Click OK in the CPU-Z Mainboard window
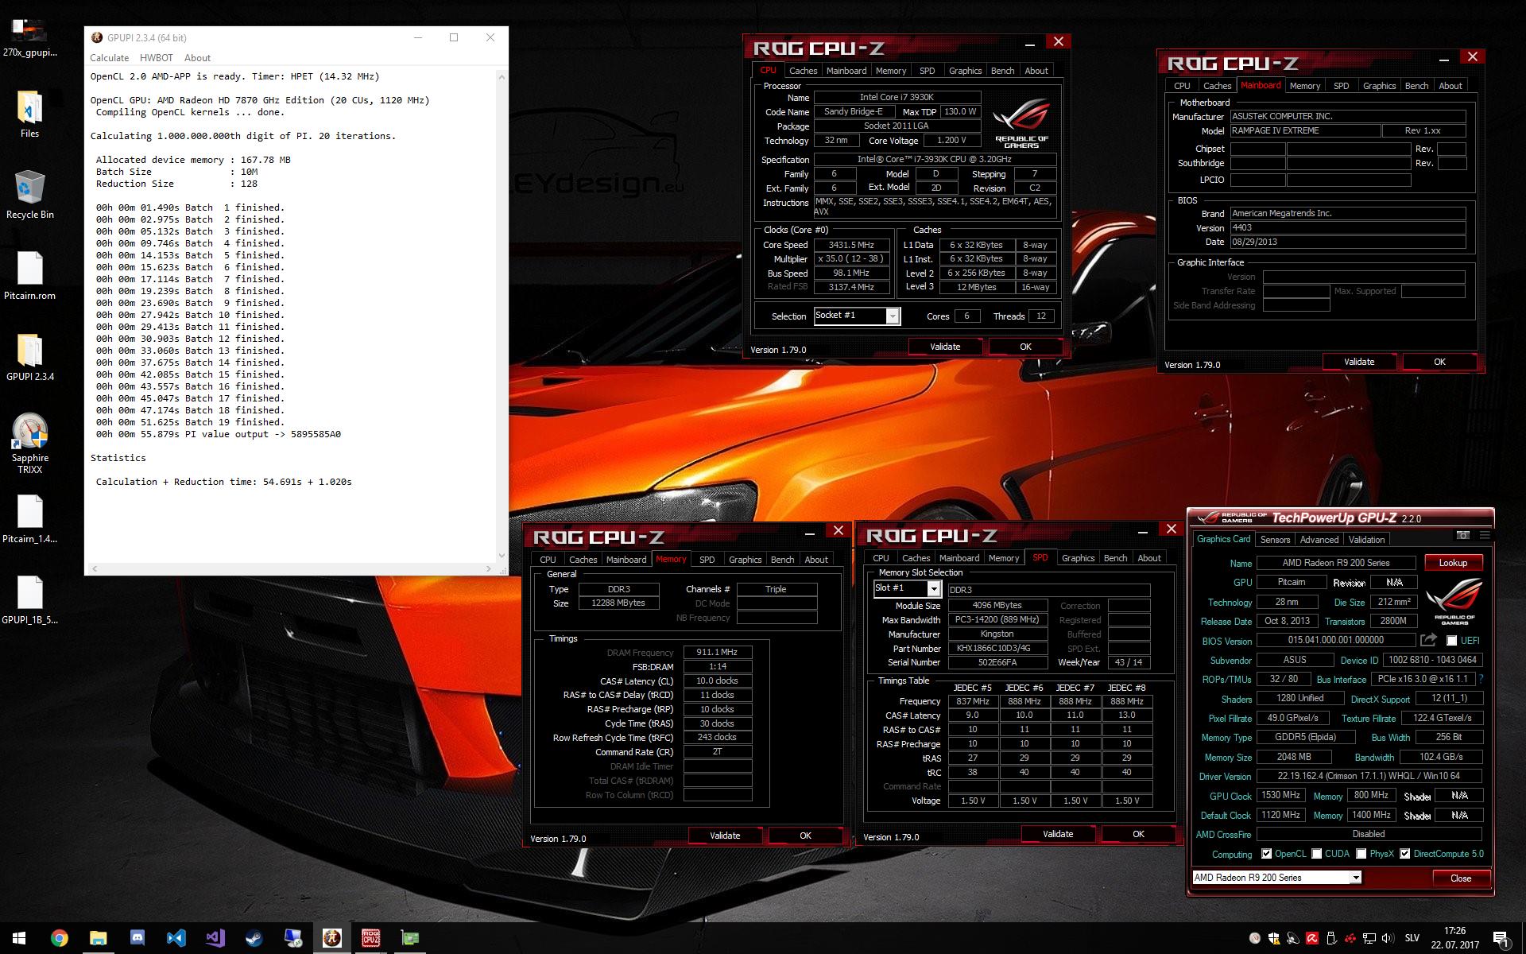 pyautogui.click(x=1439, y=362)
